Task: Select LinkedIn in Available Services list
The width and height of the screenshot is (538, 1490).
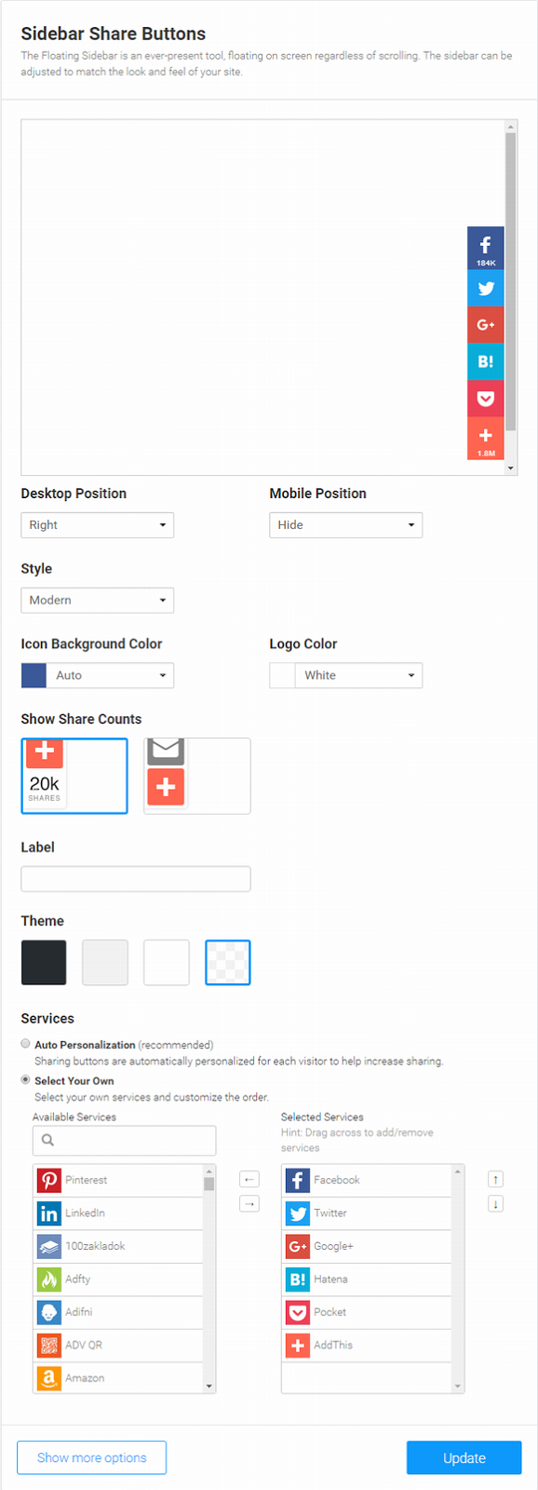Action: (x=118, y=1212)
